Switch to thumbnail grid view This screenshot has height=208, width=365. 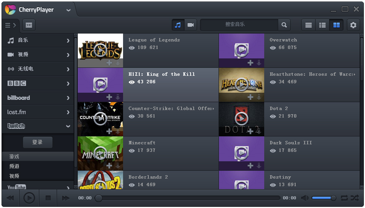click(336, 25)
